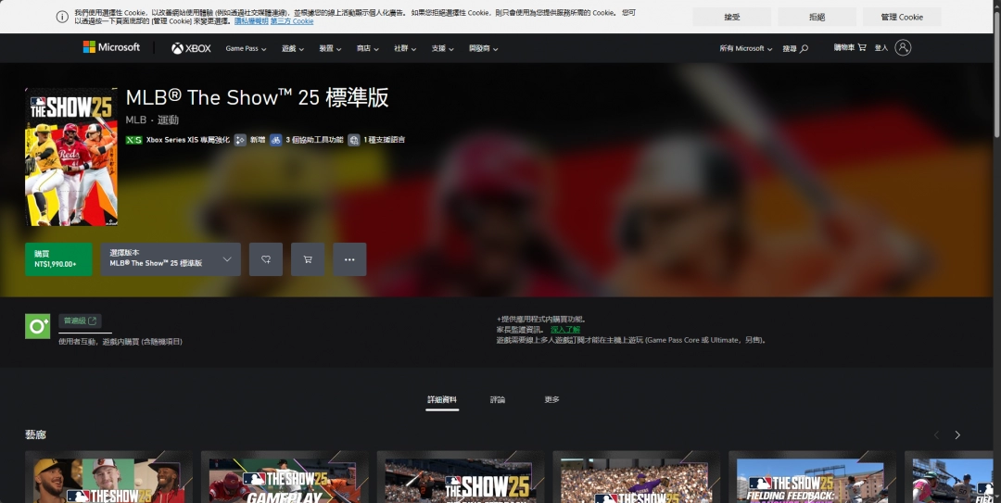Expand the 支援 support menu
The image size is (1001, 503).
tap(442, 48)
